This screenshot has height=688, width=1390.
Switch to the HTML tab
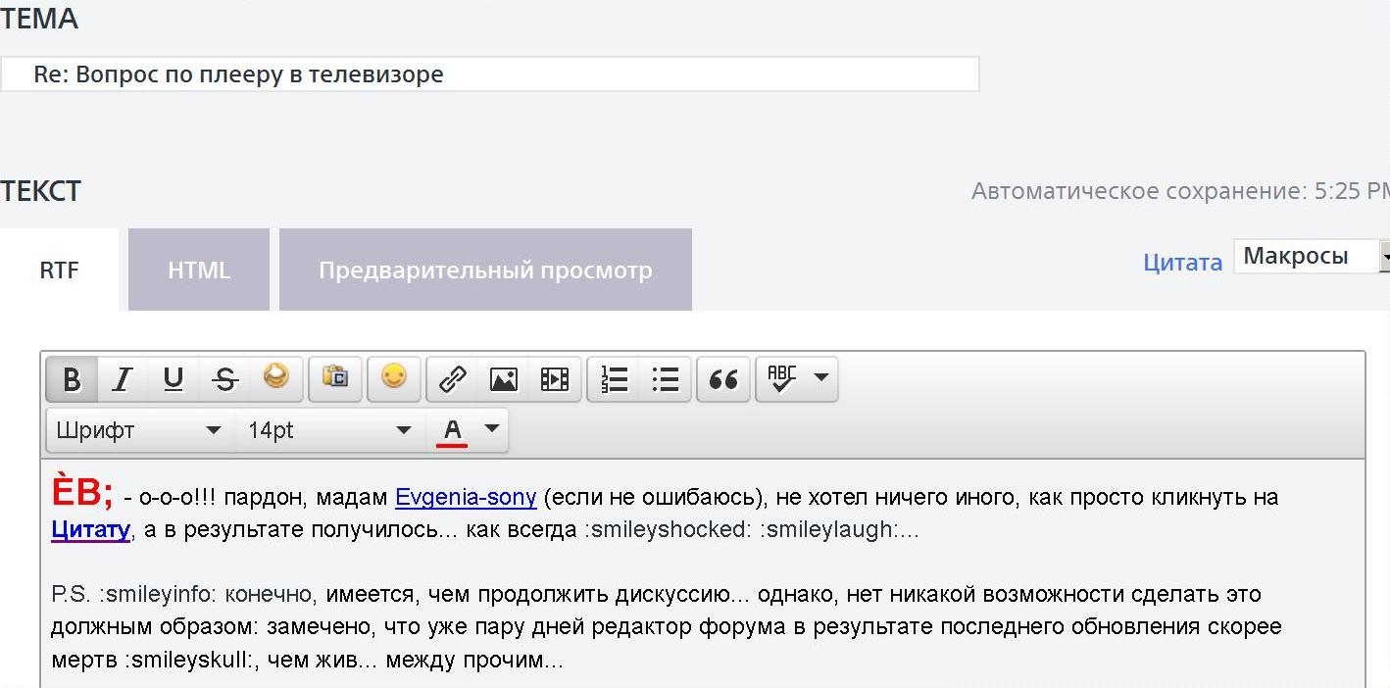[199, 270]
